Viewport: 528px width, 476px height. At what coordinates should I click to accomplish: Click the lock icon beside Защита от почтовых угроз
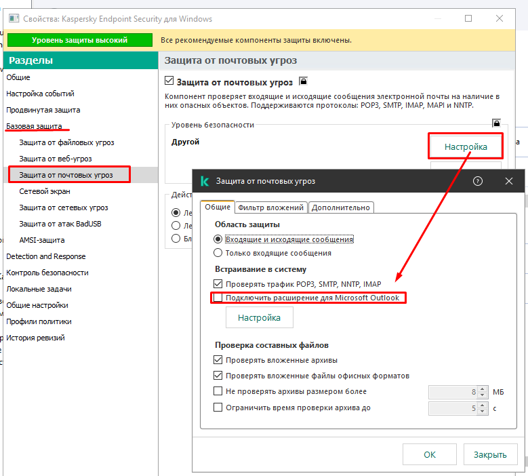pos(303,81)
